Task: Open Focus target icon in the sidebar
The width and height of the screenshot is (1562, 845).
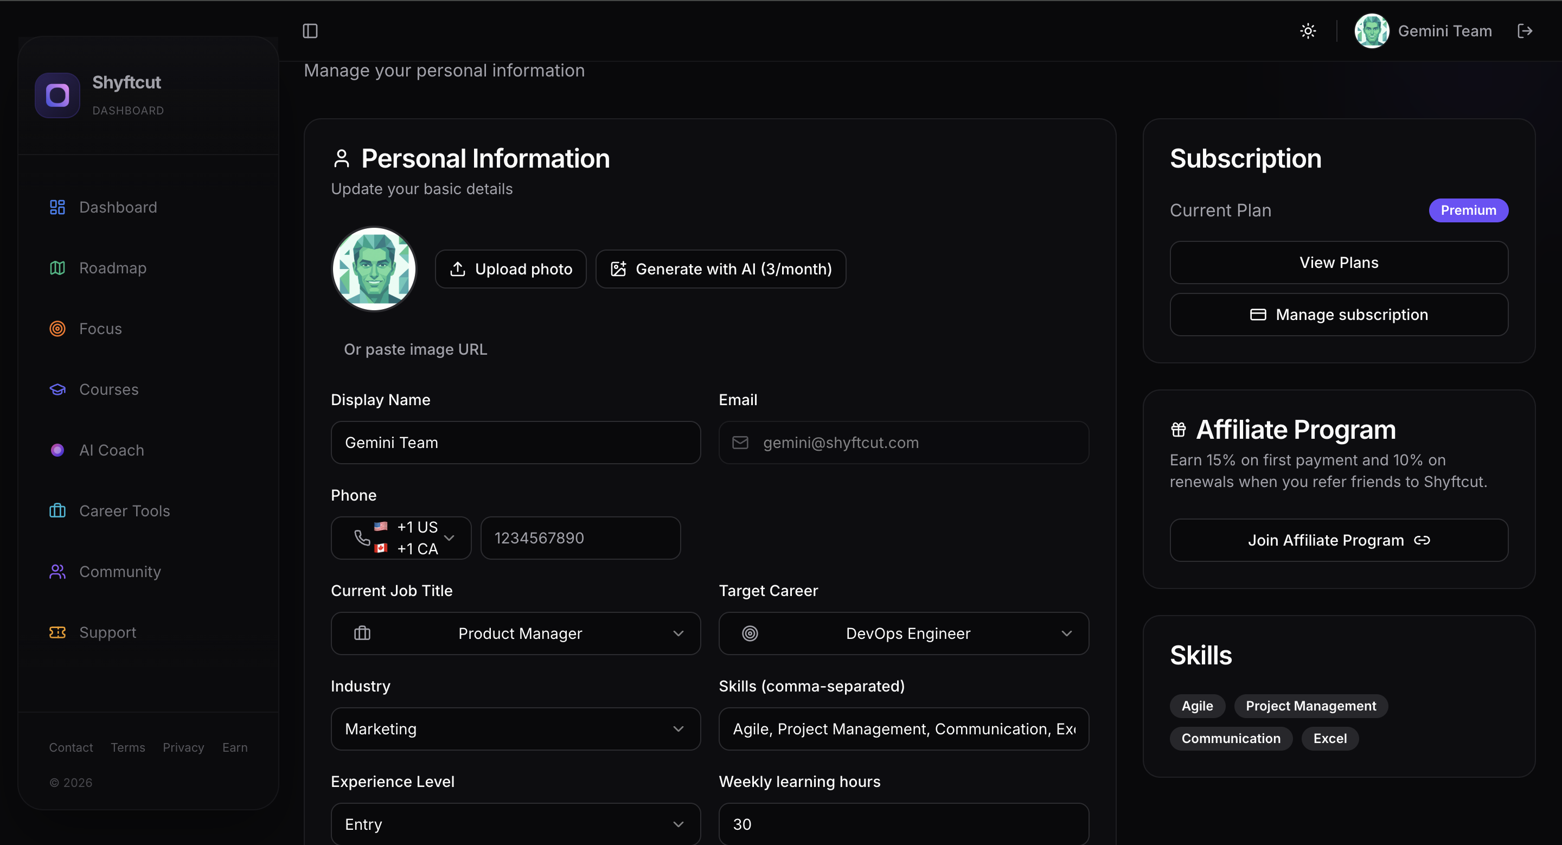Action: 57,329
